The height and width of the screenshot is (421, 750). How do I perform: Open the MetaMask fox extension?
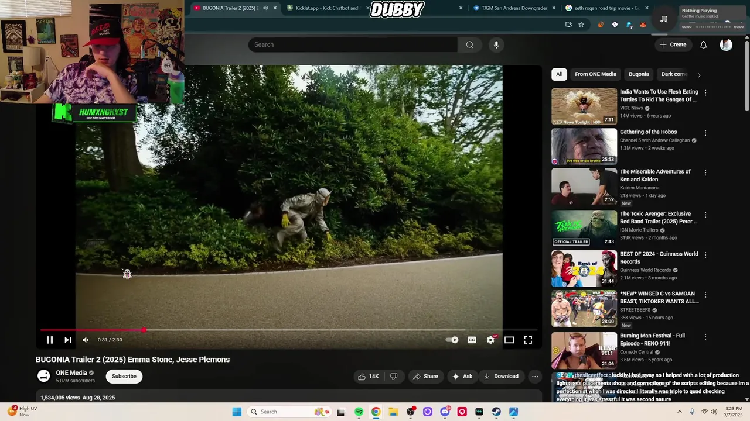click(643, 25)
